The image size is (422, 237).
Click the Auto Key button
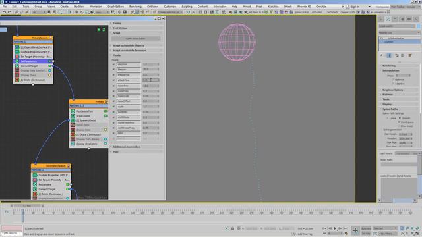click(366, 228)
